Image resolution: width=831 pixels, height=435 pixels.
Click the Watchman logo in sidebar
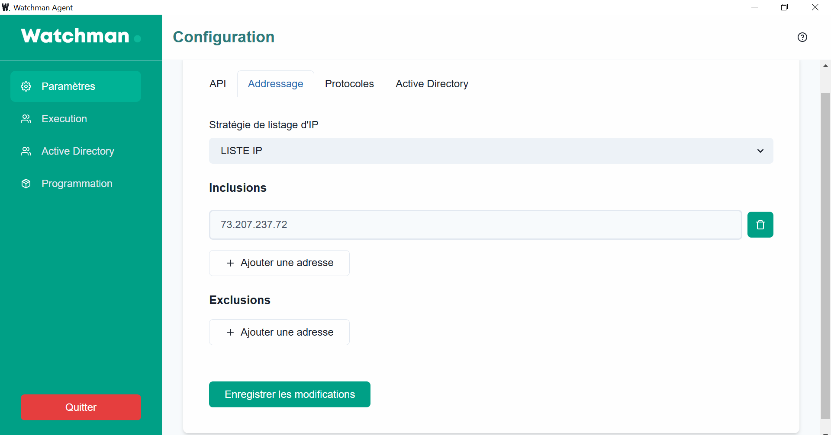(81, 36)
